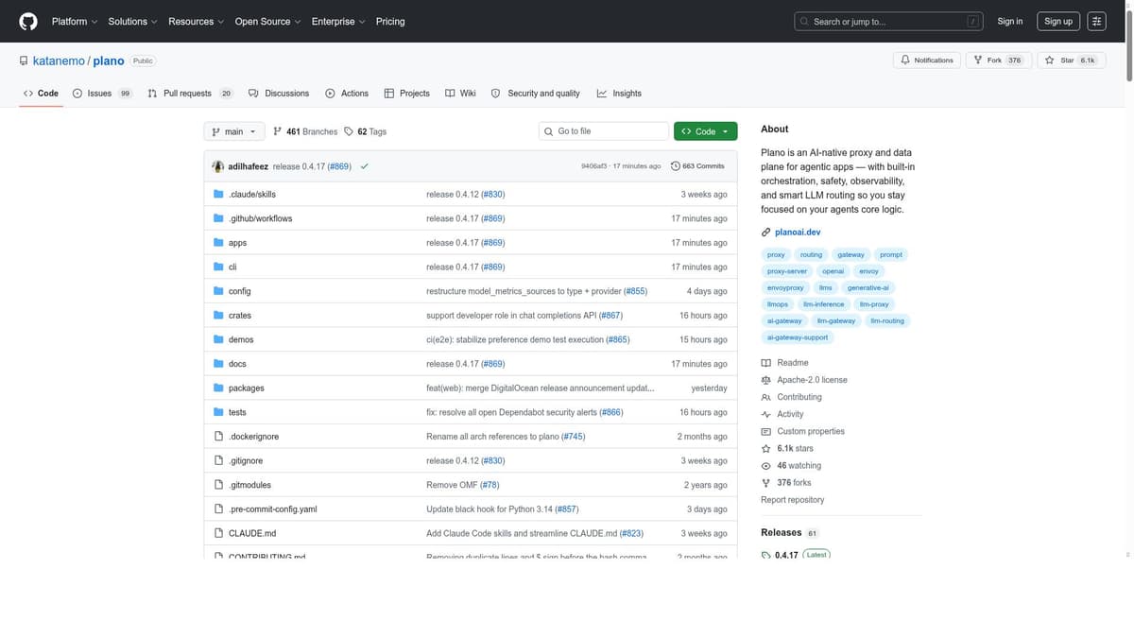Image resolution: width=1134 pixels, height=638 pixels.
Task: Expand the Solutions menu
Action: [x=132, y=21]
